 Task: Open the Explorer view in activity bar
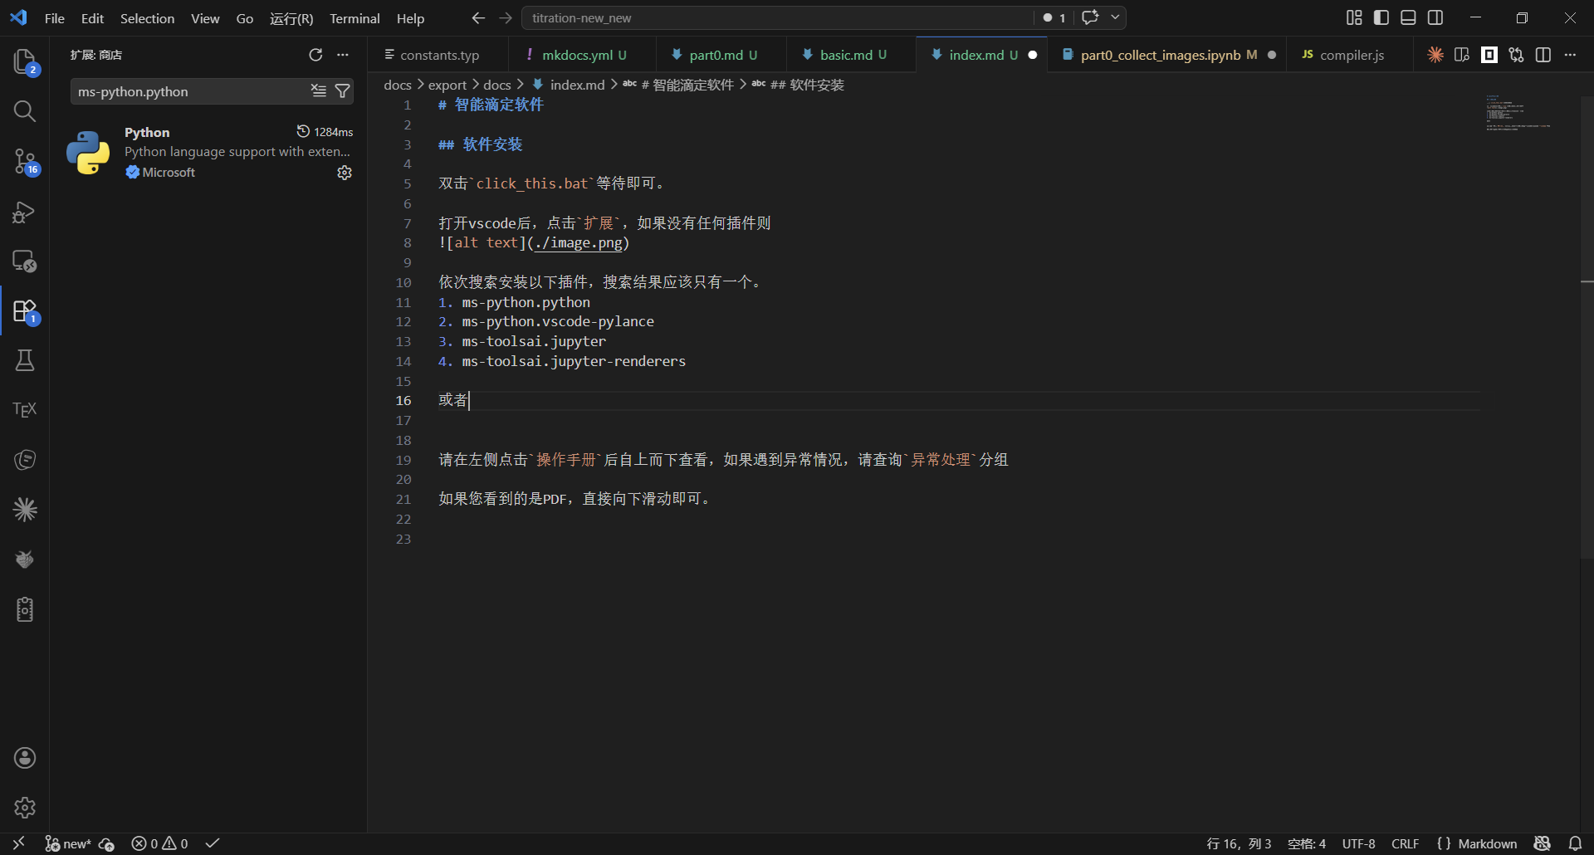point(25,62)
